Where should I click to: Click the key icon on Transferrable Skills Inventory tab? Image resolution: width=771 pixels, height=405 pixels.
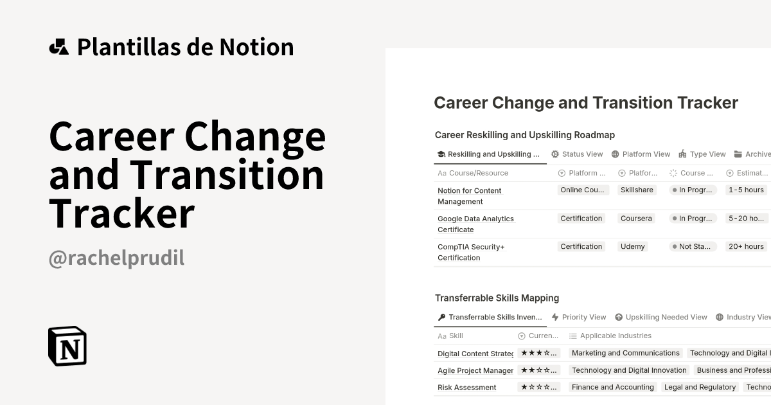click(x=441, y=317)
